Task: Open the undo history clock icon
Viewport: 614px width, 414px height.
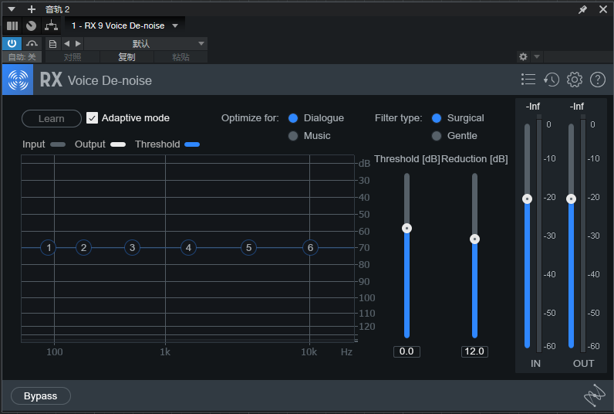Action: tap(552, 80)
